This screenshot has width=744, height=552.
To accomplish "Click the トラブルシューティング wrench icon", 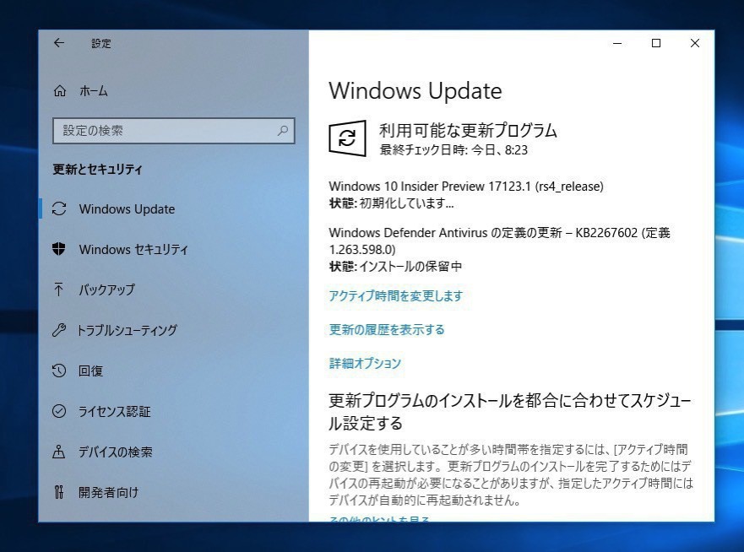I will (59, 330).
